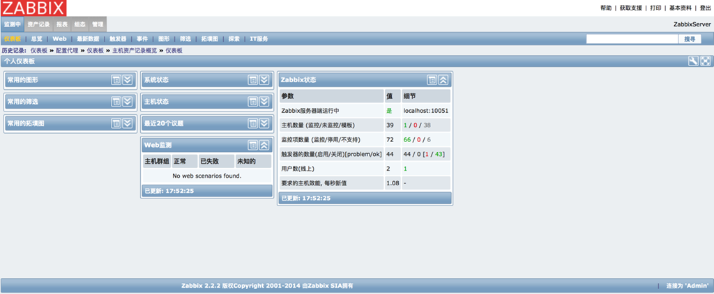Image resolution: width=714 pixels, height=294 pixels.
Task: Open menu icon of Web监测 widget
Action: pos(252,145)
